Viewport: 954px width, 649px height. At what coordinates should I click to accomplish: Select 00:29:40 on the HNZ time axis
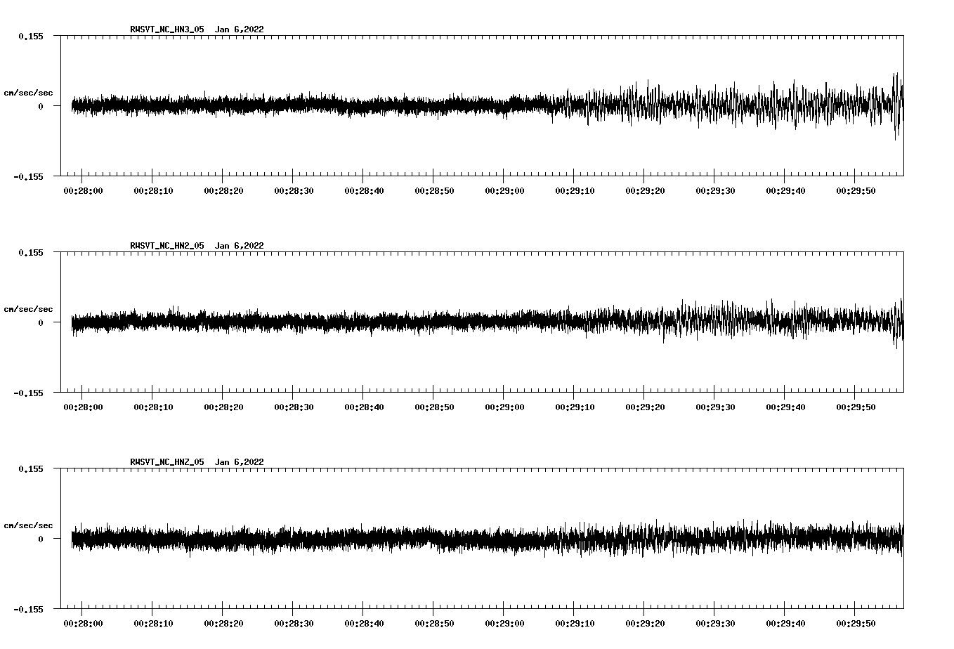click(x=785, y=624)
